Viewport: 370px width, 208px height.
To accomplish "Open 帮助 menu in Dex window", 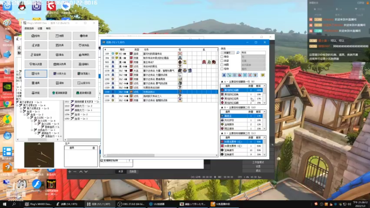I will coord(49,28).
